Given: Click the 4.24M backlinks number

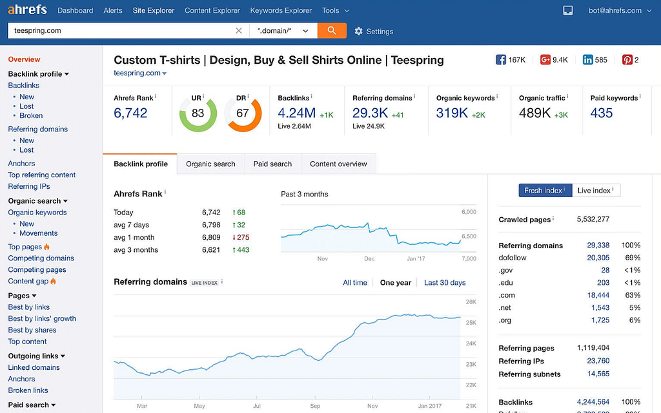Looking at the screenshot, I should click(x=296, y=113).
